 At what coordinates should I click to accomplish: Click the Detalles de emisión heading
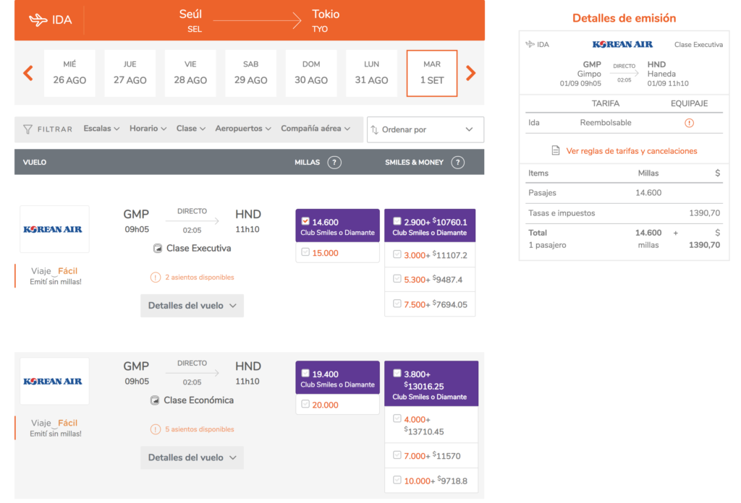(624, 18)
